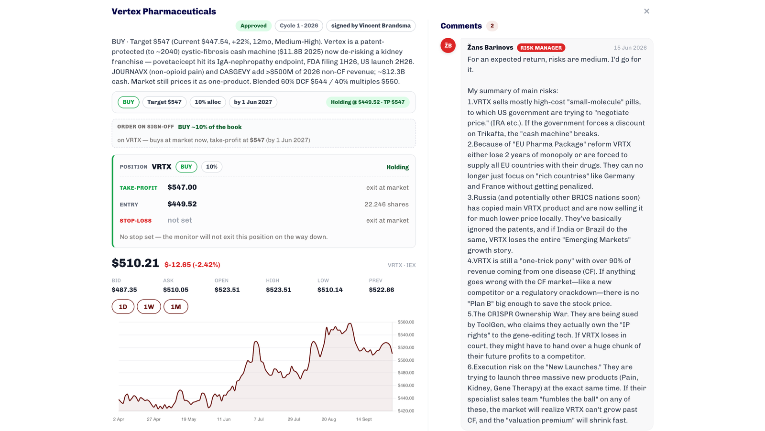The width and height of the screenshot is (765, 431).
Task: Click current price $510.21
Action: tap(135, 263)
